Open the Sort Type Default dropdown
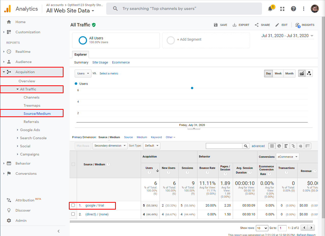 click(152, 146)
